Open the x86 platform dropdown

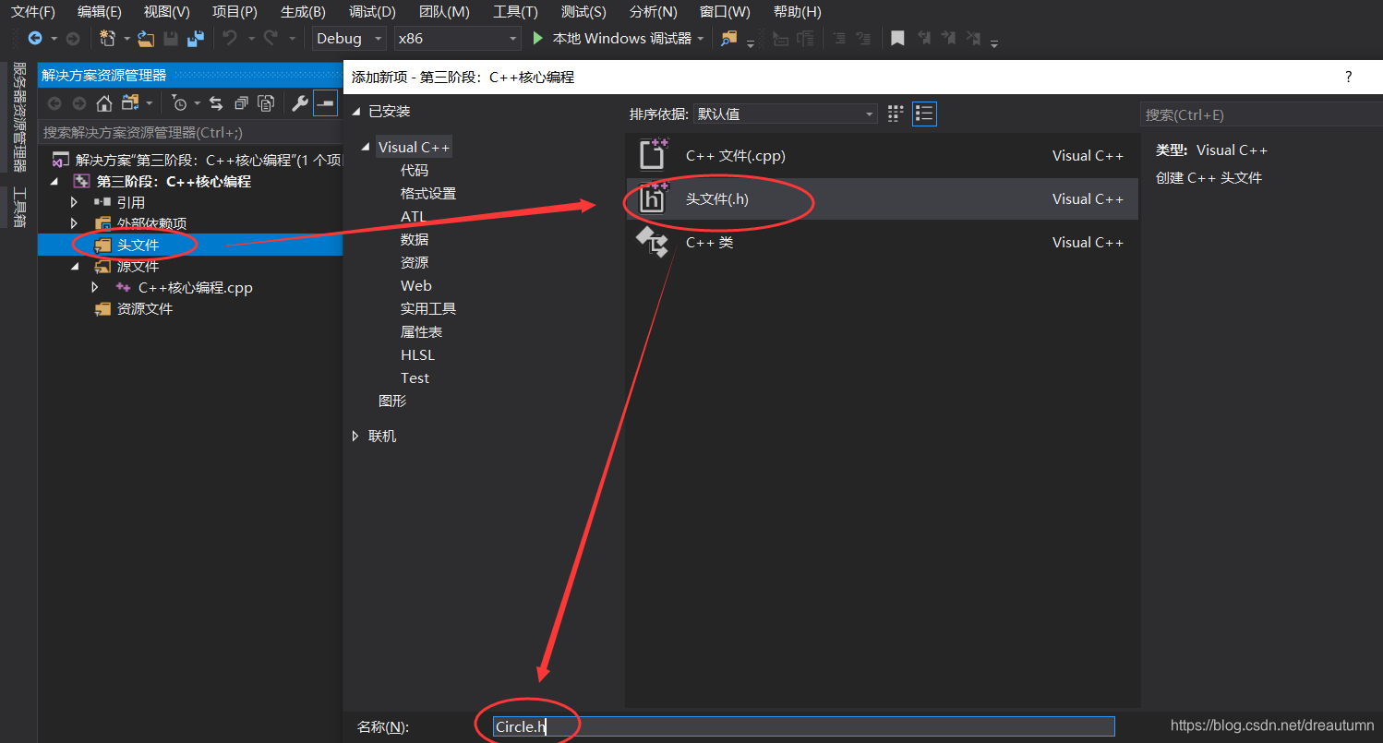point(457,38)
